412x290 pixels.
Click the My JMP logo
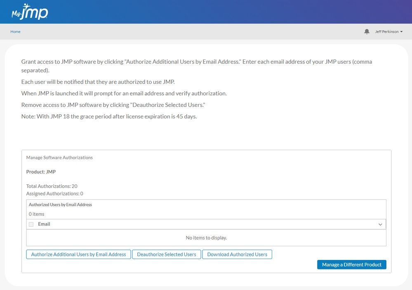tap(30, 12)
